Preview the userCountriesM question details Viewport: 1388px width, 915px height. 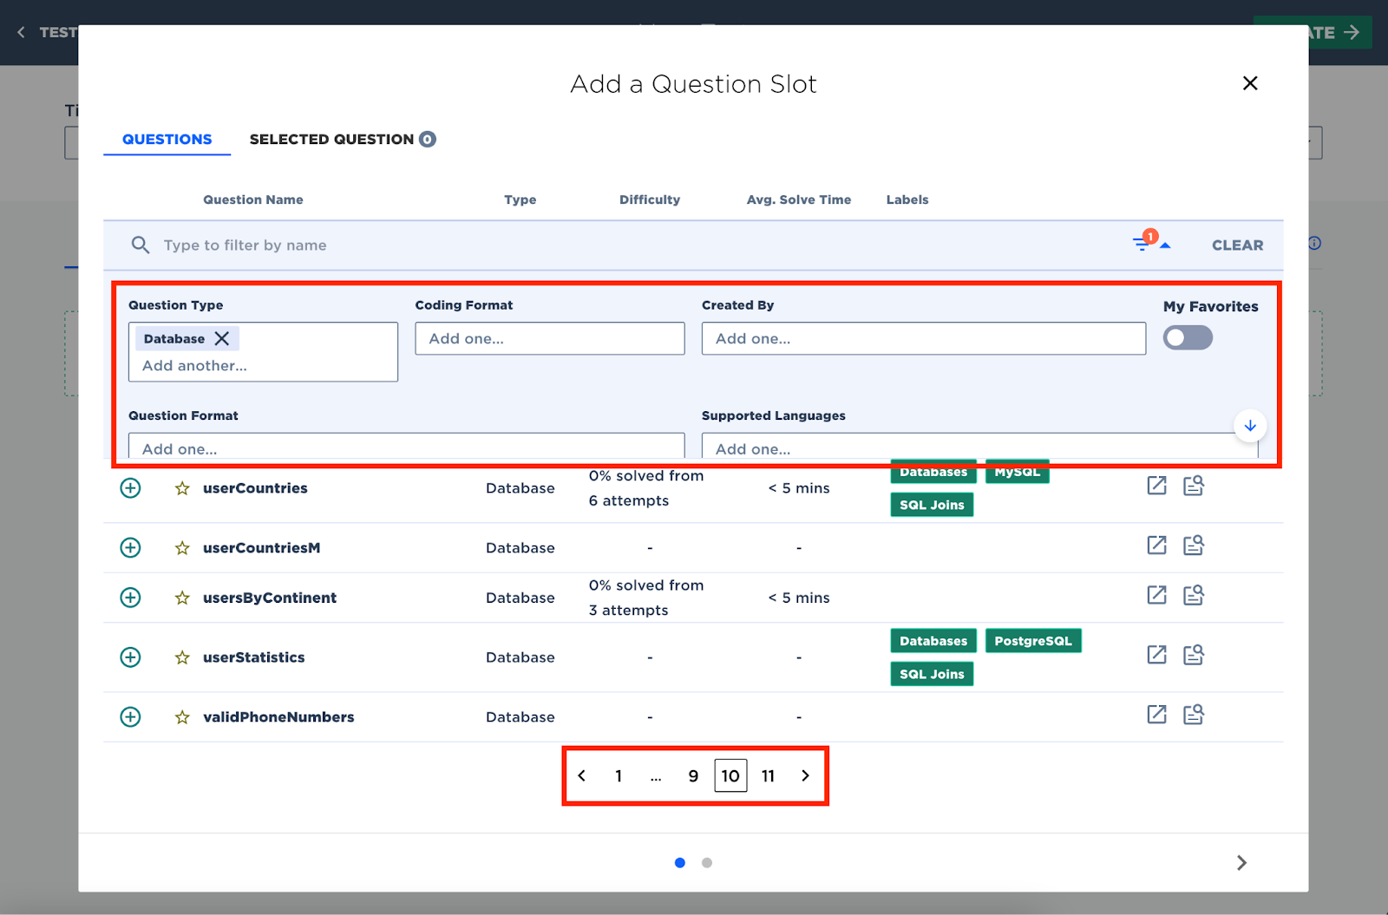click(1194, 546)
